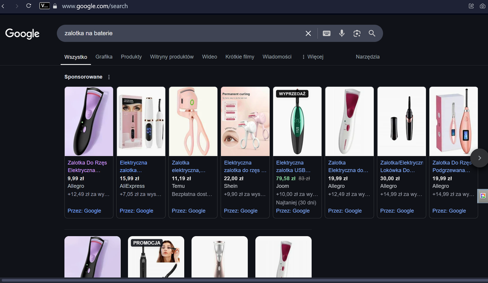
Task: Click the colorful side panel icon at right edge
Action: click(483, 196)
